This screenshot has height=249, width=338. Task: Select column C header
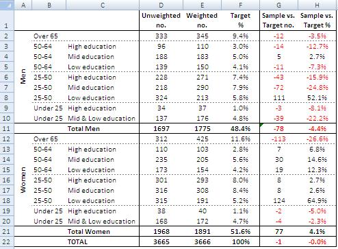point(103,5)
